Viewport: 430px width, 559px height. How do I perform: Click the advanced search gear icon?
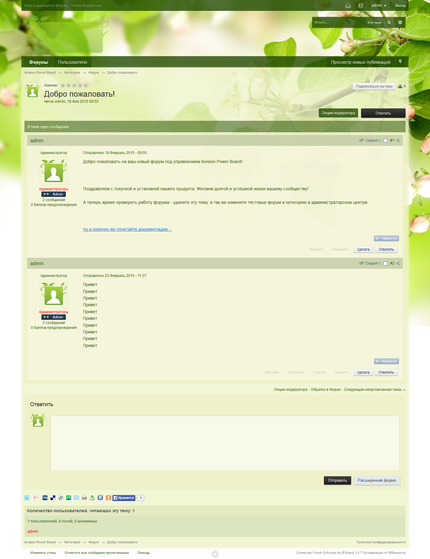point(400,22)
